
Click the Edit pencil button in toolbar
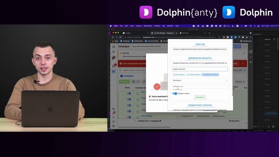pyautogui.click(x=144, y=82)
